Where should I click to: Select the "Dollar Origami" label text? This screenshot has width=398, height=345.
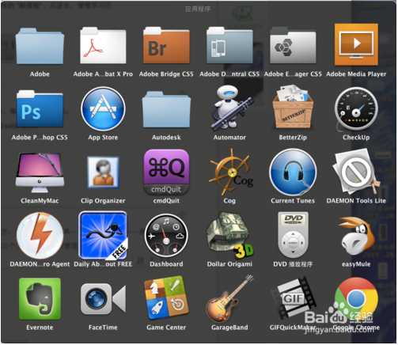pos(229,264)
